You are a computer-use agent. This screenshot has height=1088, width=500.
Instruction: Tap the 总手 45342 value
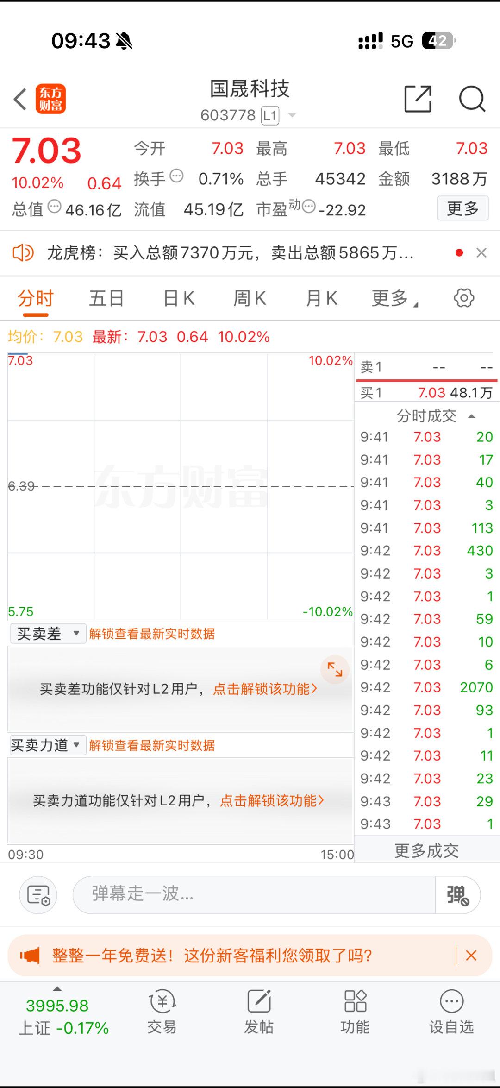[340, 179]
